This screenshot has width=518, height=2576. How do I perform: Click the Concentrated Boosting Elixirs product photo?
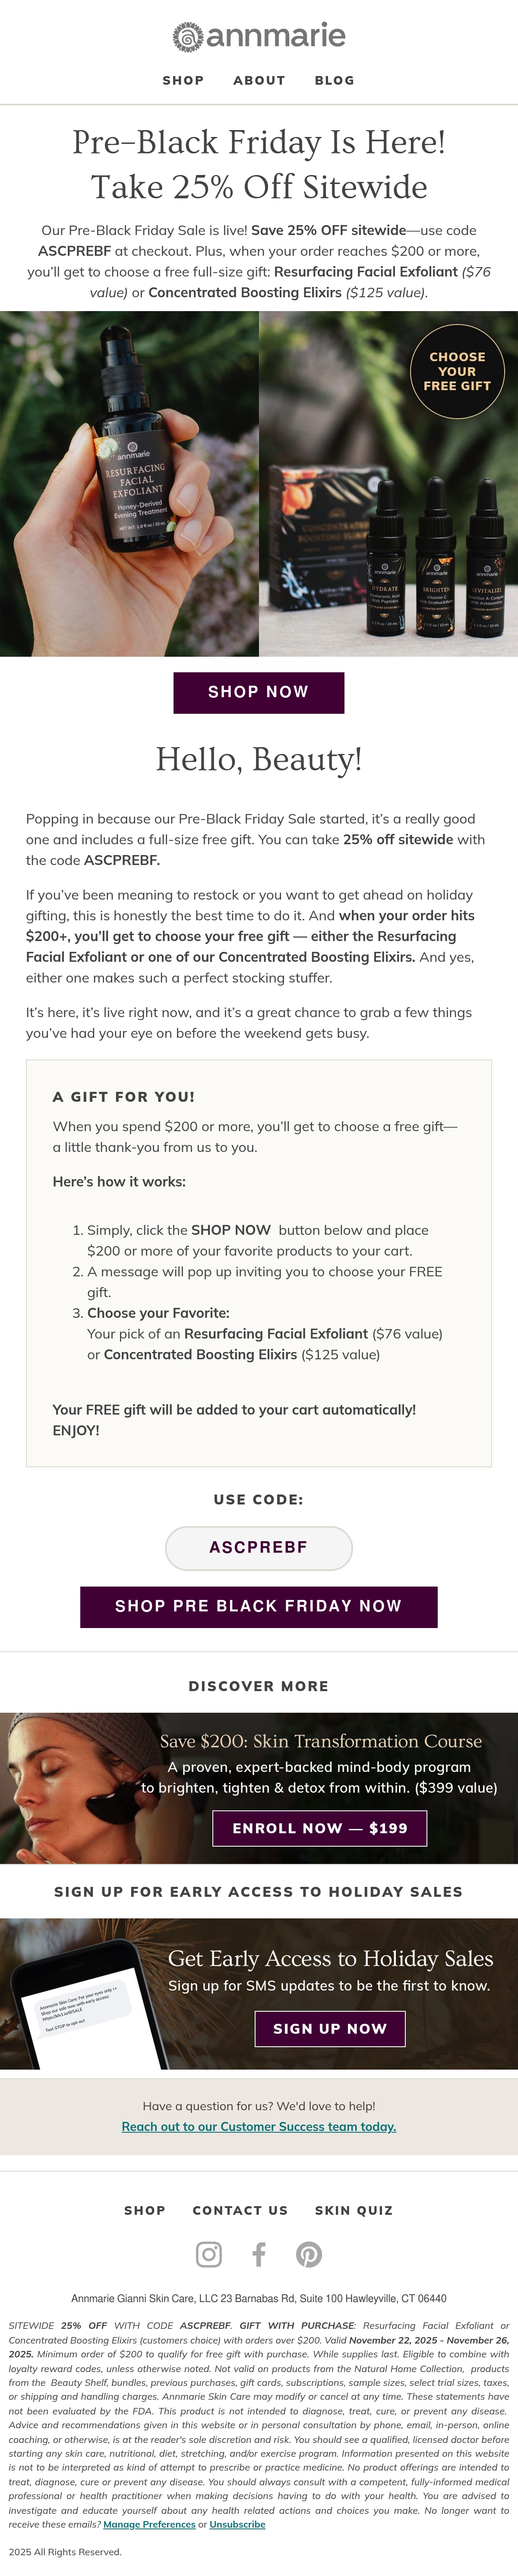click(389, 484)
